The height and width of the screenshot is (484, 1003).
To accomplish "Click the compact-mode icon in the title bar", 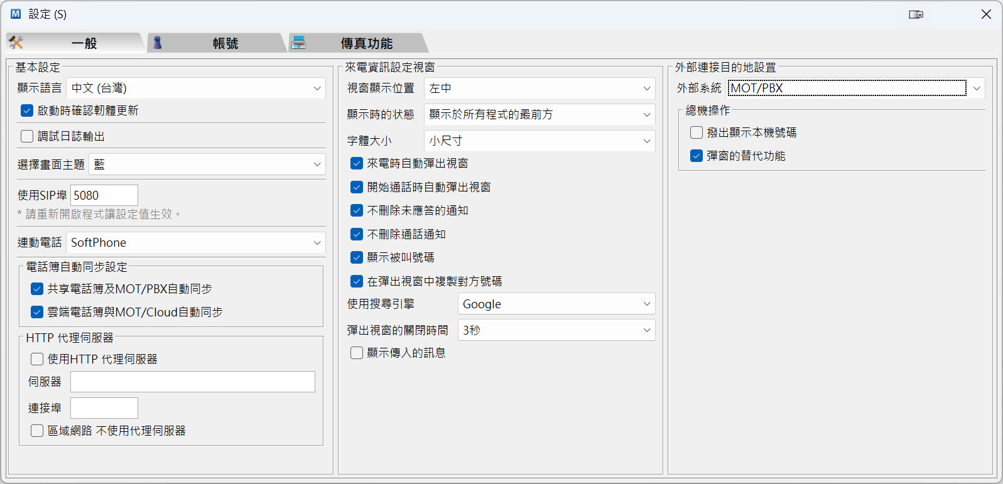I will click(916, 14).
